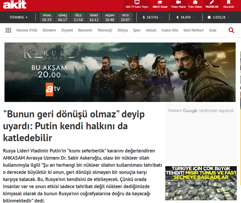Open the Teknoloji category
The height and width of the screenshot is (203, 241).
[105, 30]
